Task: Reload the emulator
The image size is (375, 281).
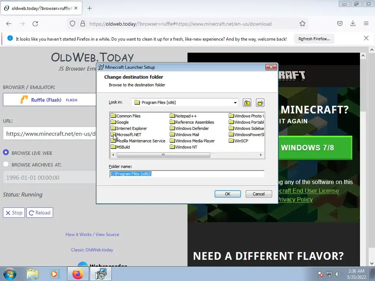Action: click(40, 213)
